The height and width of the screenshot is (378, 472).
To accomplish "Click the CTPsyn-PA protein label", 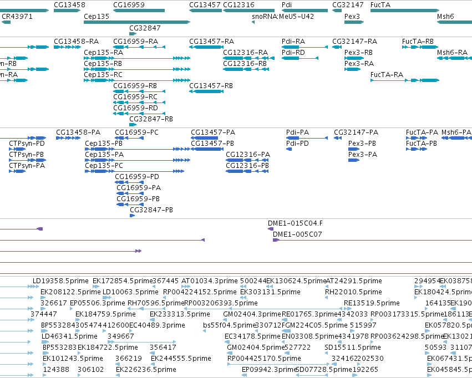I will (27, 166).
